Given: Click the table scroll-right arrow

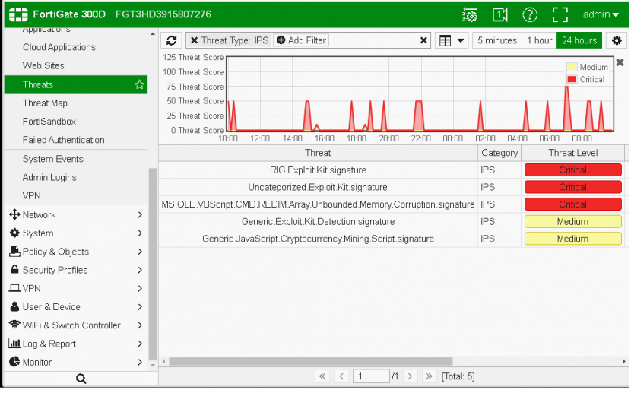Looking at the screenshot, I should [624, 362].
